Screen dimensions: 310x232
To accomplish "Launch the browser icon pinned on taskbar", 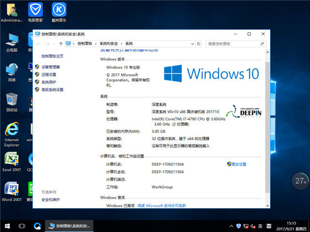I will click(x=37, y=226).
